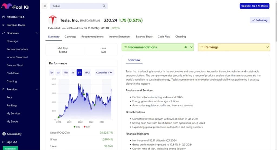Click the Fool IQ jester cap logo
Viewport: 277px width, 150px height.
[x=7, y=6]
